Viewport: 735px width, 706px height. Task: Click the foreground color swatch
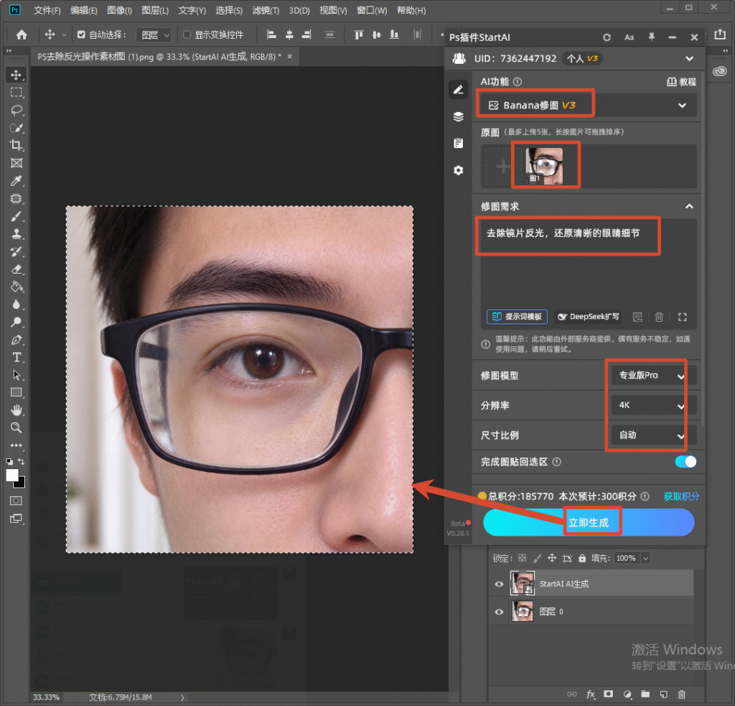tap(11, 475)
